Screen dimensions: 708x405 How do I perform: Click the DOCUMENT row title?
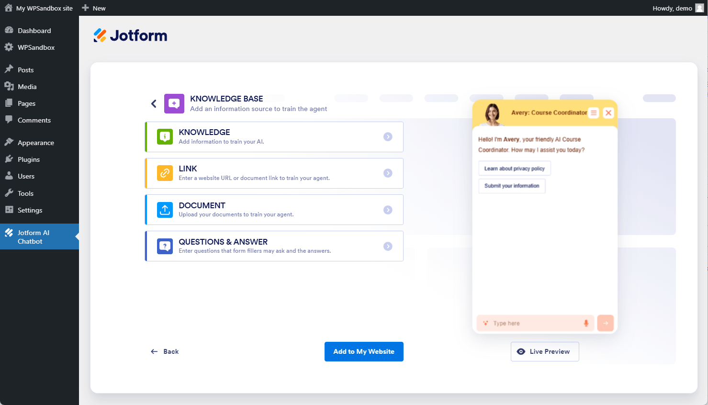click(202, 205)
